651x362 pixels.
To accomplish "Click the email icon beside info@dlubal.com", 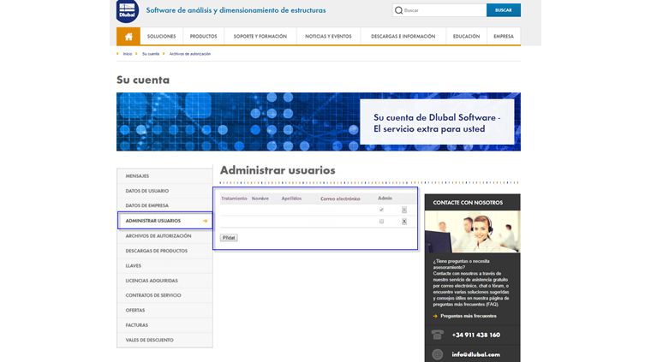I will tap(437, 354).
